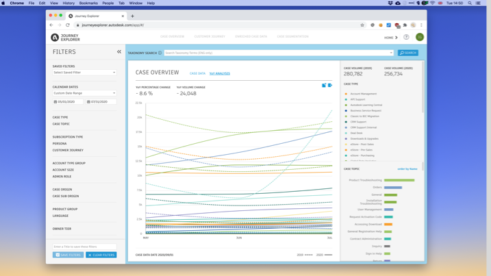Expand the Subscription Type filter
The image size is (491, 276).
coord(68,137)
